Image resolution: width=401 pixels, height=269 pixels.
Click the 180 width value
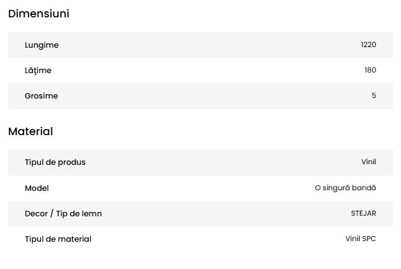(x=370, y=70)
